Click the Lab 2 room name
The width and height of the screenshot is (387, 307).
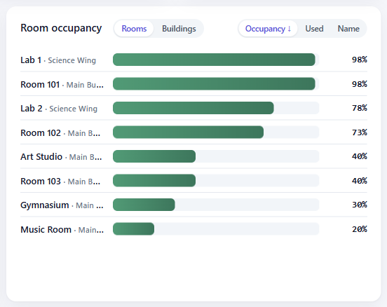(x=32, y=109)
